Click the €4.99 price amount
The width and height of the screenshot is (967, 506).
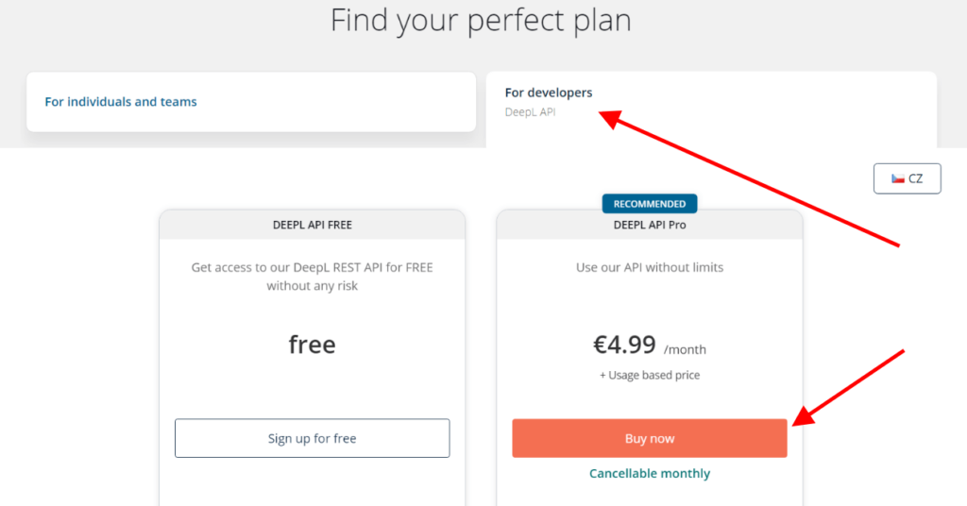tap(624, 345)
